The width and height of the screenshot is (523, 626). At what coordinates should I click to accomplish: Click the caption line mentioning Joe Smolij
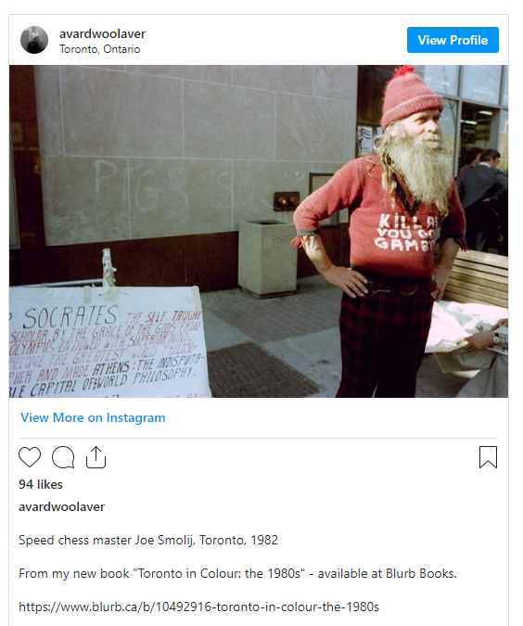coord(148,540)
